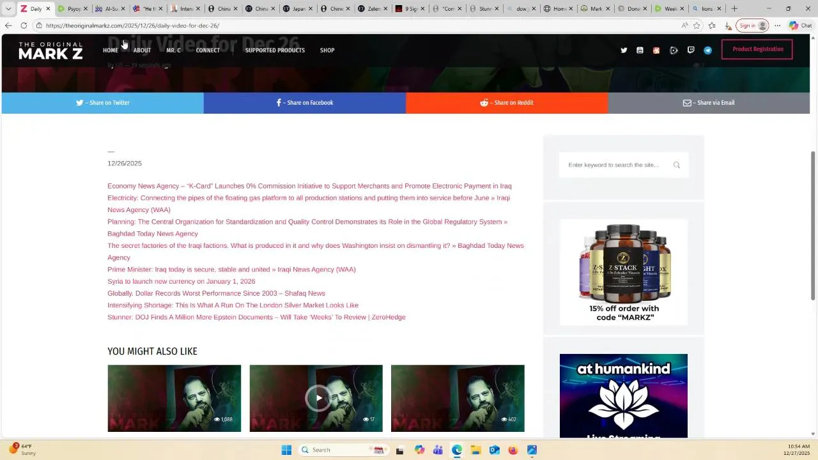Open Syria to launch new currency link
The width and height of the screenshot is (818, 460).
(x=181, y=281)
